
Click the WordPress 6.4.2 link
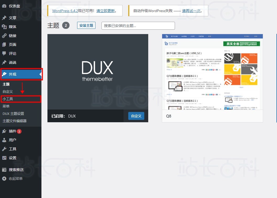point(65,11)
